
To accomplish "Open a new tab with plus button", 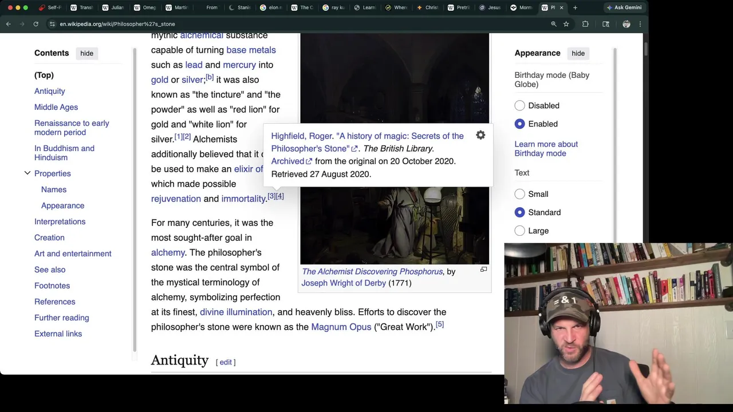I will click(x=575, y=7).
